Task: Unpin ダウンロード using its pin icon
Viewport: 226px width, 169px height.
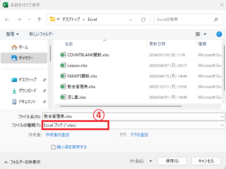Action: [44, 91]
